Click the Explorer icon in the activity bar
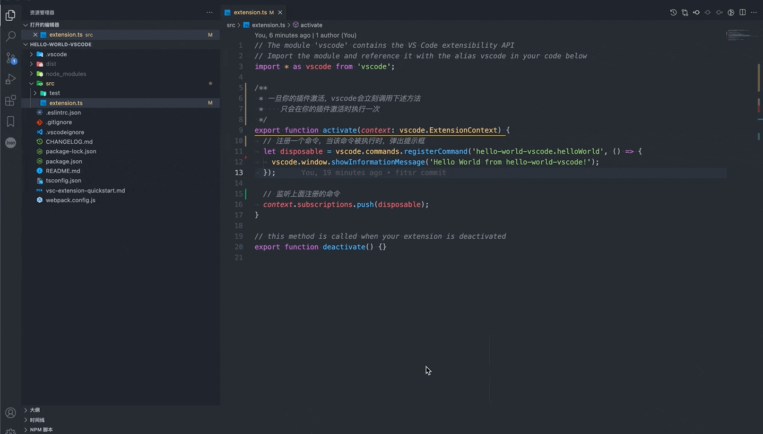The image size is (763, 434). (11, 15)
